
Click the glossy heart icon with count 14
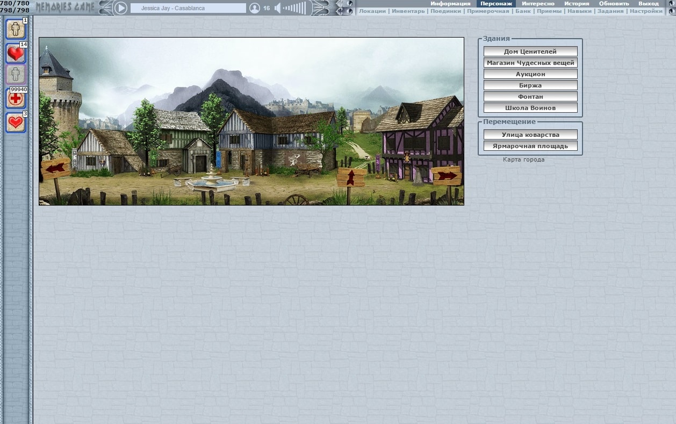click(x=16, y=53)
